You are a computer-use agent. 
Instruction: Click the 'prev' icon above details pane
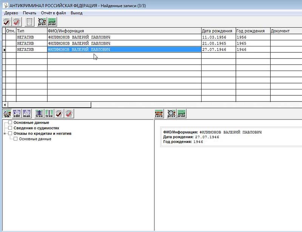tap(171, 114)
